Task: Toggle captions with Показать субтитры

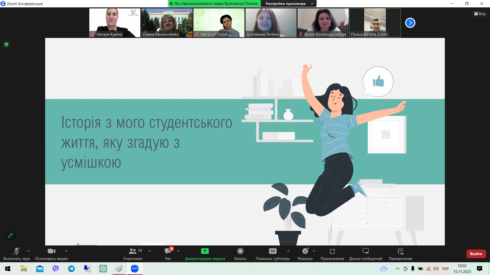Action: (273, 254)
